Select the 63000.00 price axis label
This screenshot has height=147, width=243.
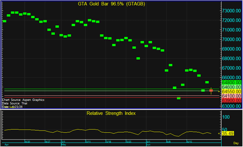231,106
